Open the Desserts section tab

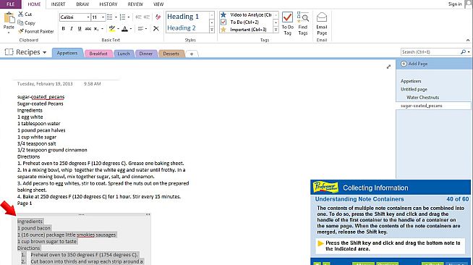click(171, 54)
